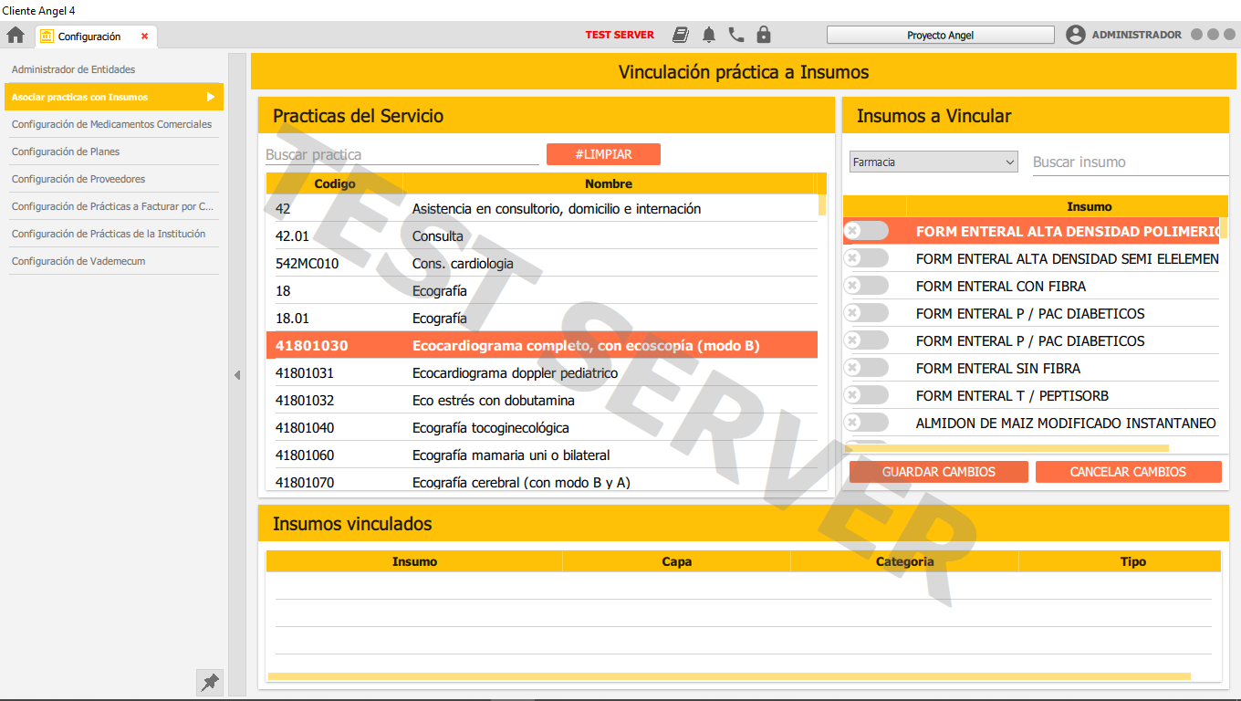Select Configuración de Proveedores in the sidebar

pyautogui.click(x=78, y=179)
